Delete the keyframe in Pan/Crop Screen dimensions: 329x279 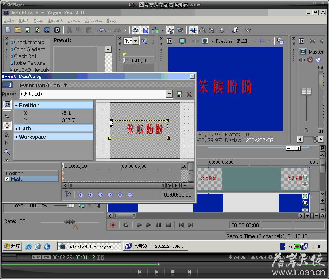130,195
